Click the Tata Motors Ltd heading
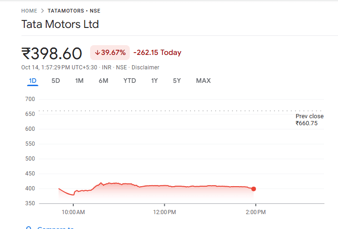Screen dimensions: 338x229 60,24
